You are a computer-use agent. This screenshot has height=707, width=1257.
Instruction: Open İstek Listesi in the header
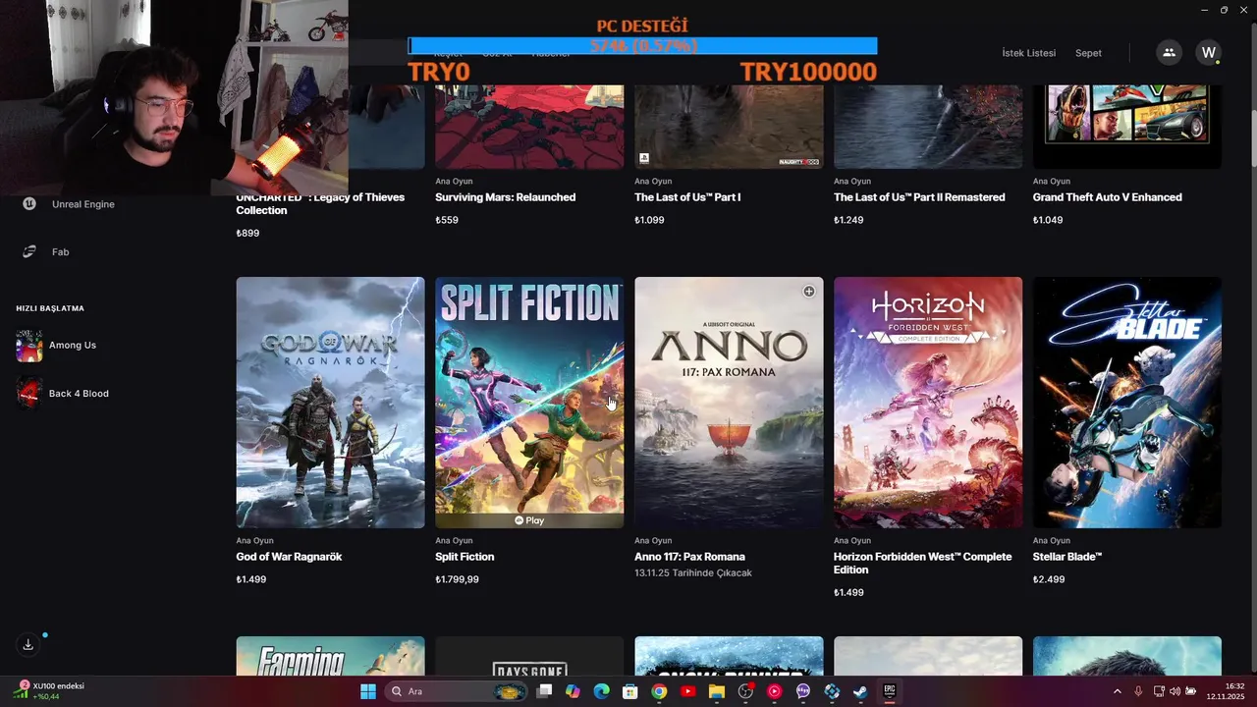1028,53
